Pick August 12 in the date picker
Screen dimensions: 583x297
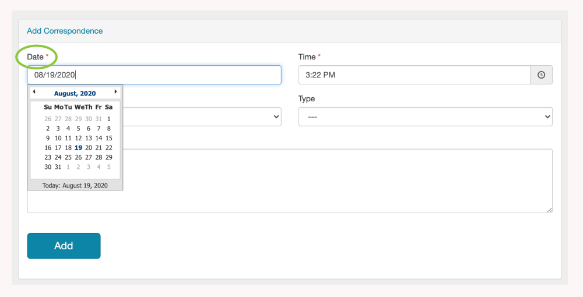click(x=78, y=138)
